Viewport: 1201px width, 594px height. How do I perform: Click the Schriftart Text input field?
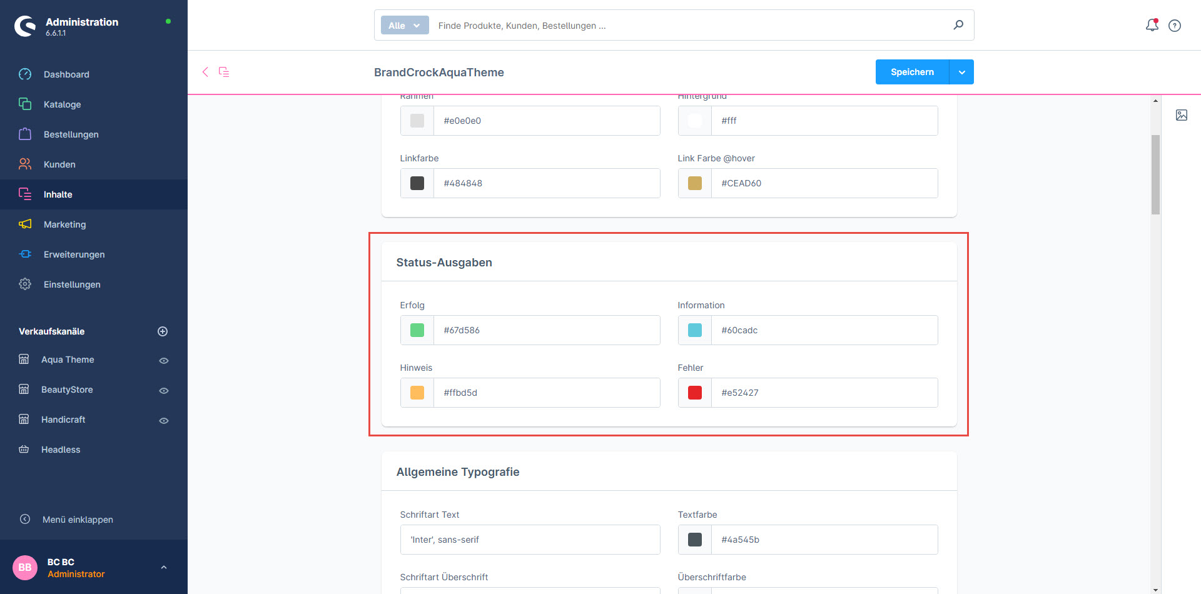(x=530, y=540)
